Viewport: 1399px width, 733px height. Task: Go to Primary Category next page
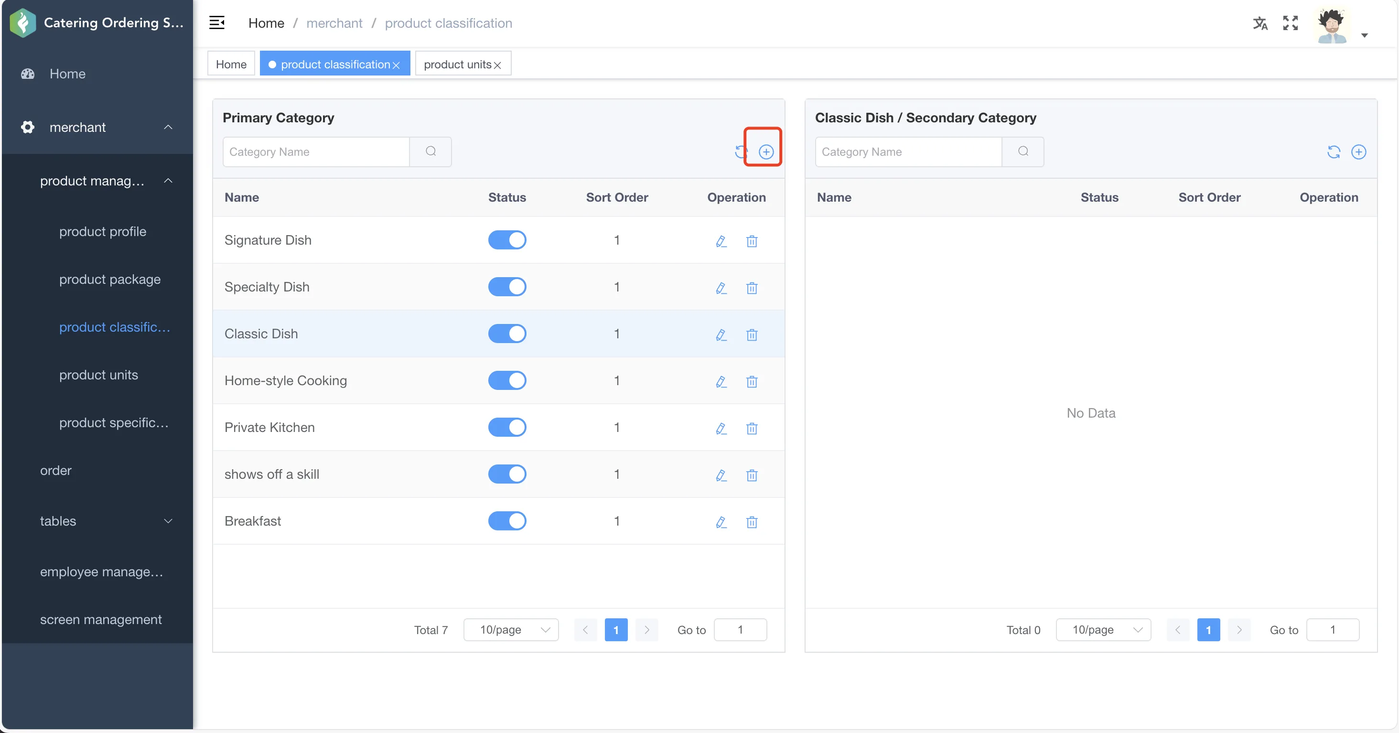click(x=646, y=629)
